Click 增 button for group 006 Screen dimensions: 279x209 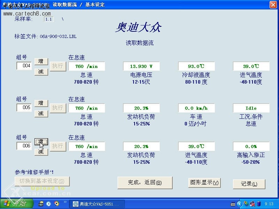pos(41,141)
